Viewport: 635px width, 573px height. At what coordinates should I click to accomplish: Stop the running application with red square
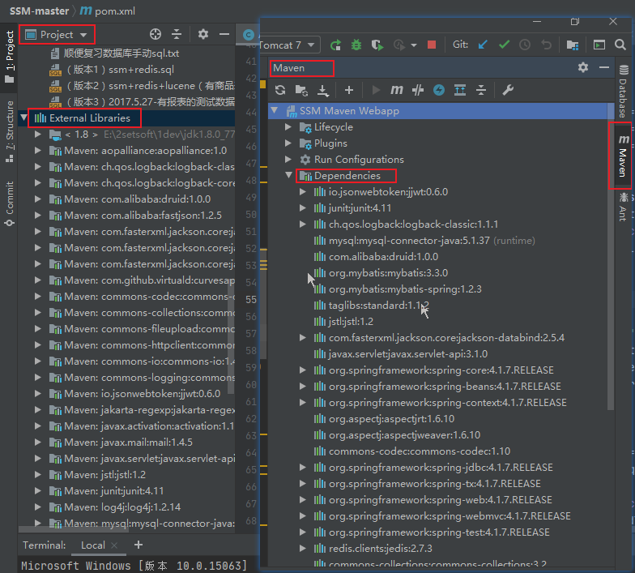pyautogui.click(x=432, y=45)
